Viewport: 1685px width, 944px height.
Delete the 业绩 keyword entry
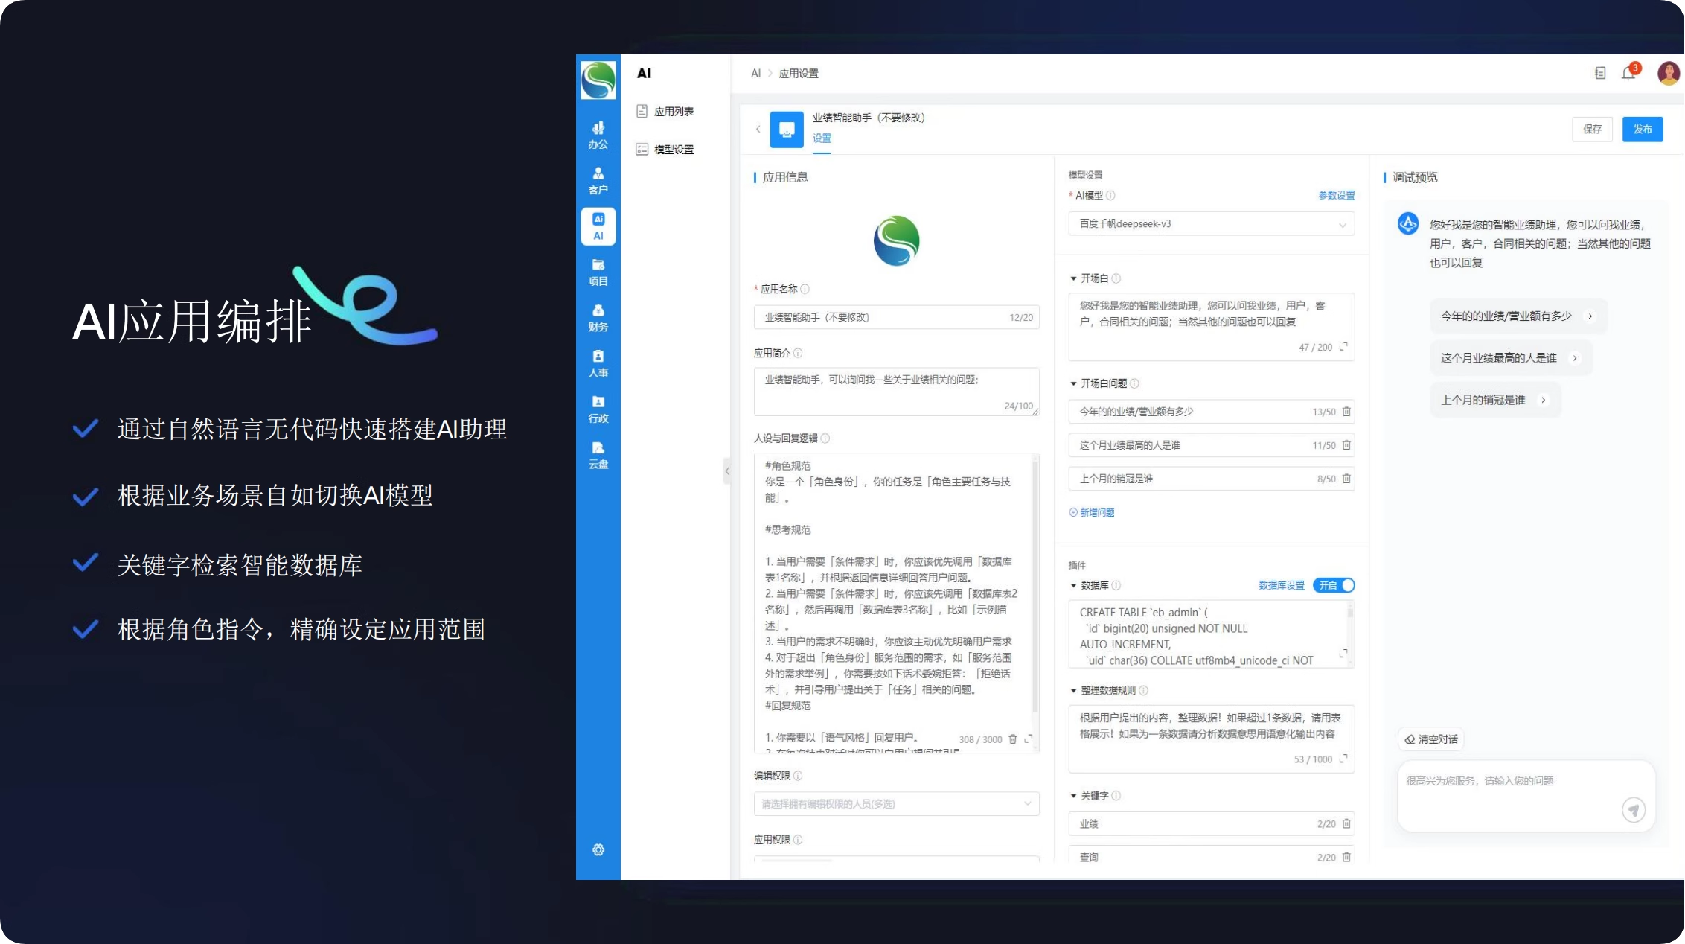tap(1346, 823)
